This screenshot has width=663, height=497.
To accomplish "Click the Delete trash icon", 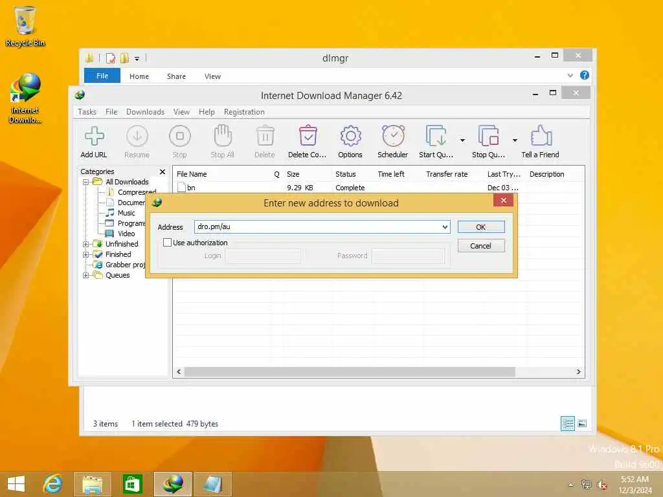I will (265, 136).
